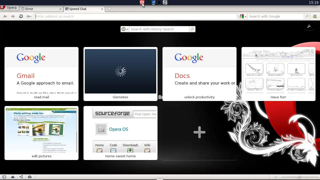The width and height of the screenshot is (320, 180).
Task: Go forward to next page
Action: [13, 16]
